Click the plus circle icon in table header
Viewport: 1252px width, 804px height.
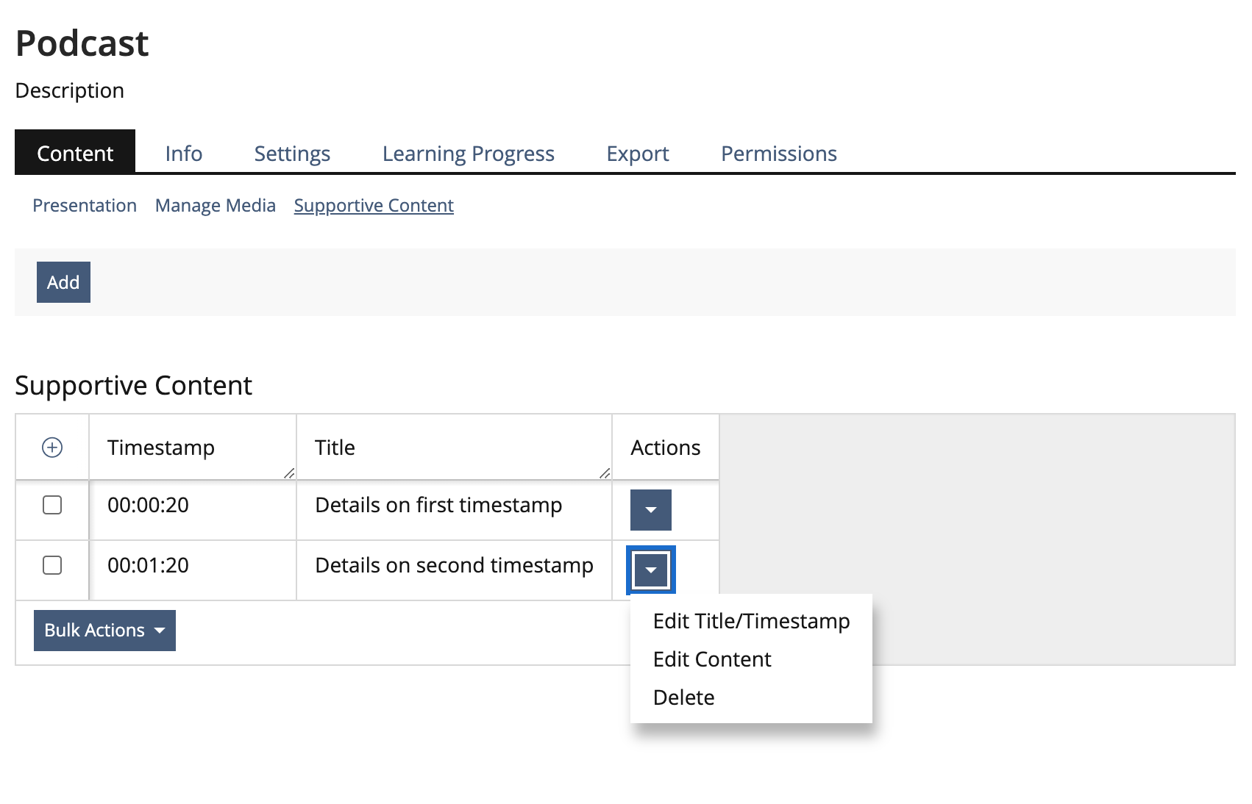point(52,448)
